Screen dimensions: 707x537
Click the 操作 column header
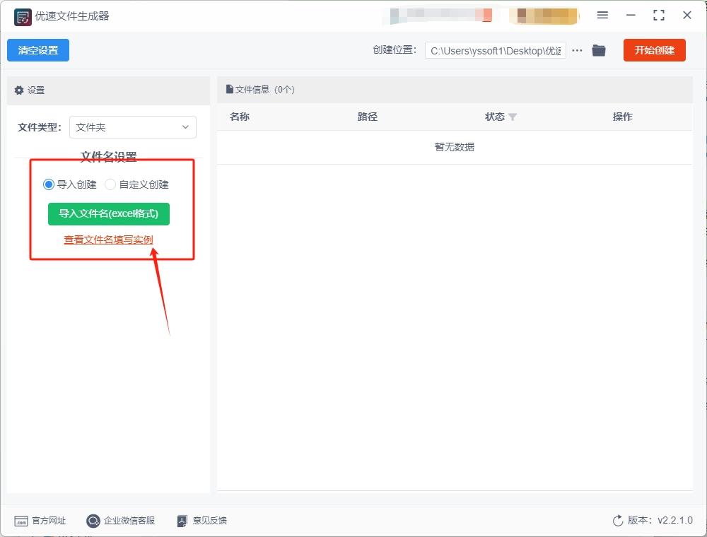point(623,117)
